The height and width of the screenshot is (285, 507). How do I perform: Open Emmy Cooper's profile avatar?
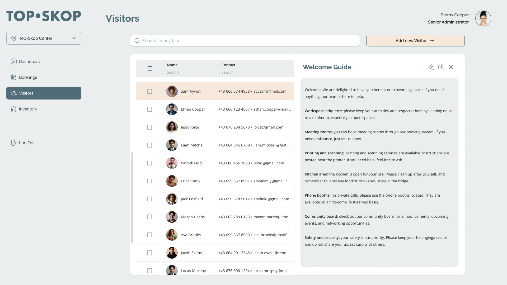tap(483, 18)
